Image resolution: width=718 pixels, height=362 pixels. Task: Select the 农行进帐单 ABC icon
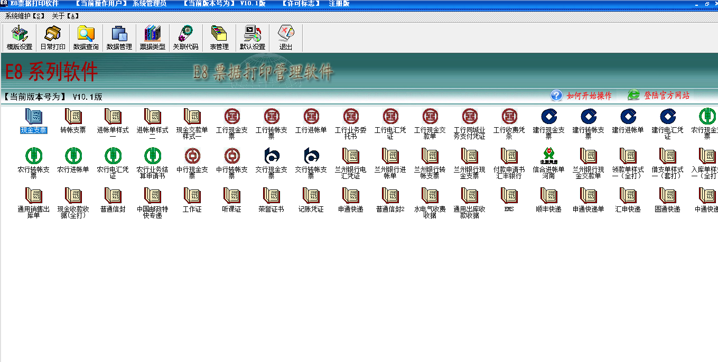click(73, 161)
